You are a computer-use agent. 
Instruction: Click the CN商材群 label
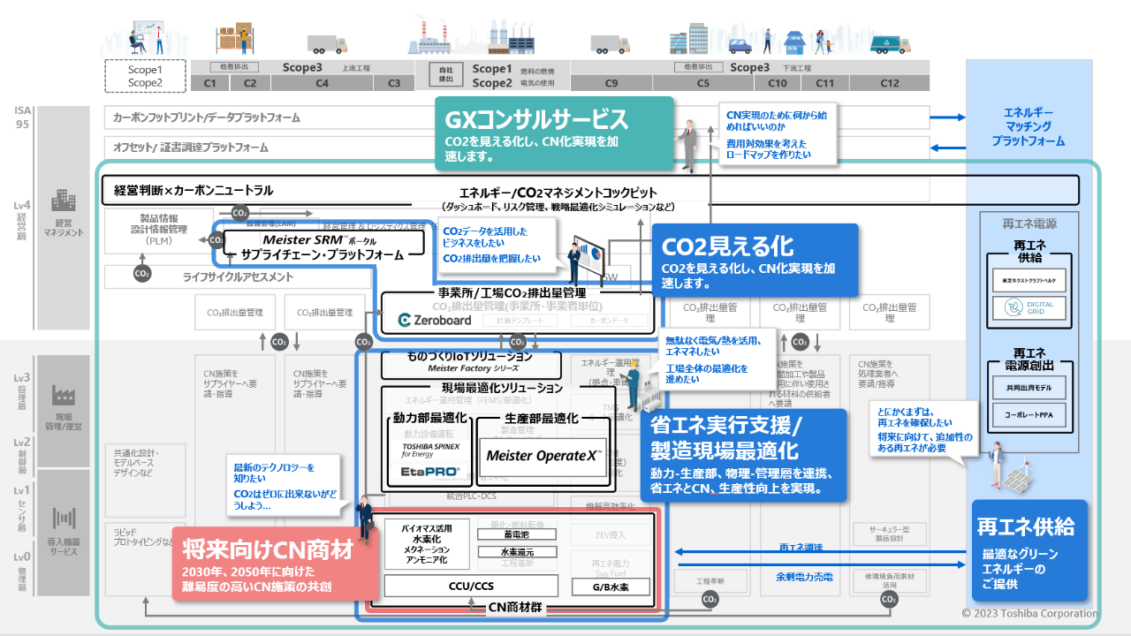tap(516, 607)
